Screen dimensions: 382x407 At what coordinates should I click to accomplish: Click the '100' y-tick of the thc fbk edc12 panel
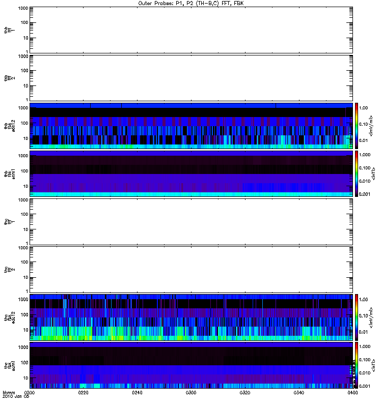(x=24, y=314)
